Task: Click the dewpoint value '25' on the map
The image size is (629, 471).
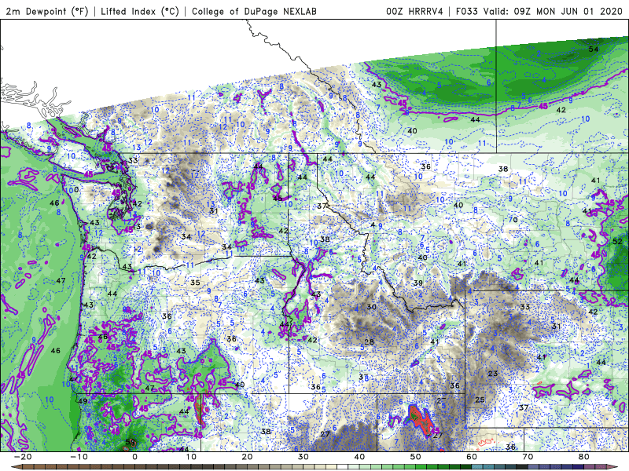Action: 480,400
